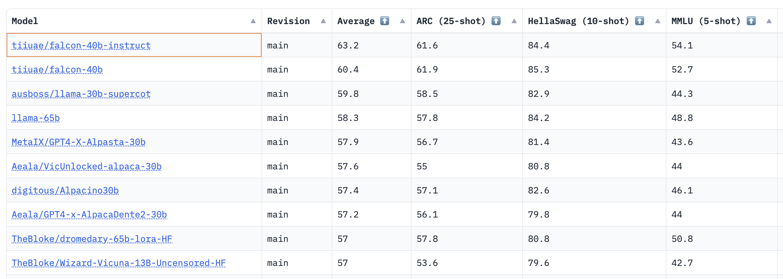
Task: Open the ausboss/llama-30b-supercot model link
Action: click(81, 94)
